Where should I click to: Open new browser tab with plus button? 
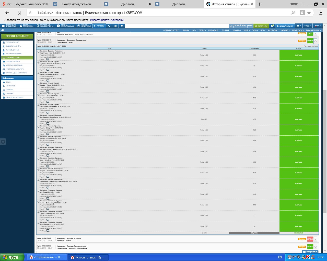(x=260, y=4)
